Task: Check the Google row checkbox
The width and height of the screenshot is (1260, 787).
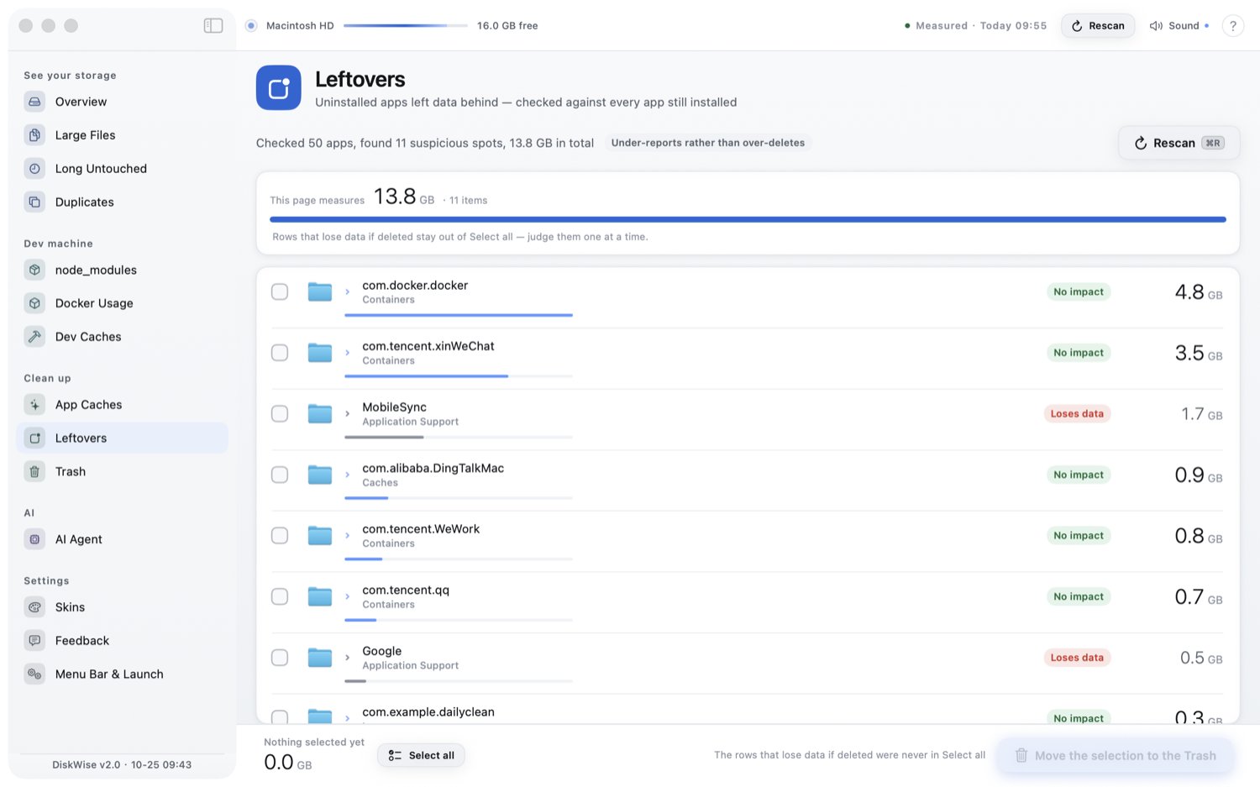Action: pyautogui.click(x=280, y=658)
